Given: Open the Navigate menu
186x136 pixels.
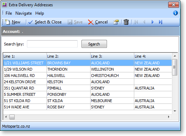Looking at the screenshot, I should (x=24, y=13).
